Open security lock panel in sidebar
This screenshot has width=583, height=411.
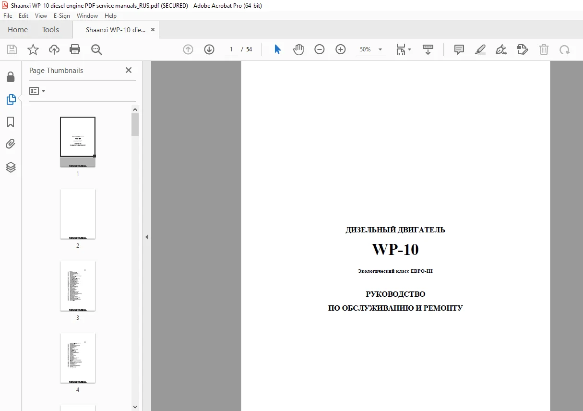point(11,77)
